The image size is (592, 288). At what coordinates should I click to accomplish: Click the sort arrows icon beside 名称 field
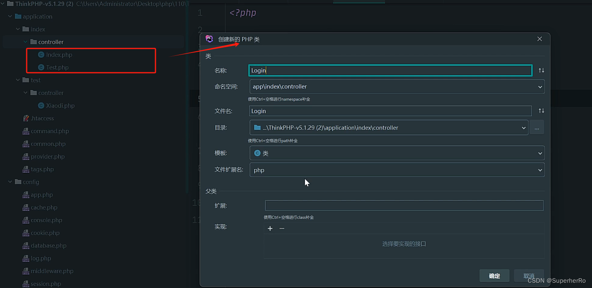[541, 70]
